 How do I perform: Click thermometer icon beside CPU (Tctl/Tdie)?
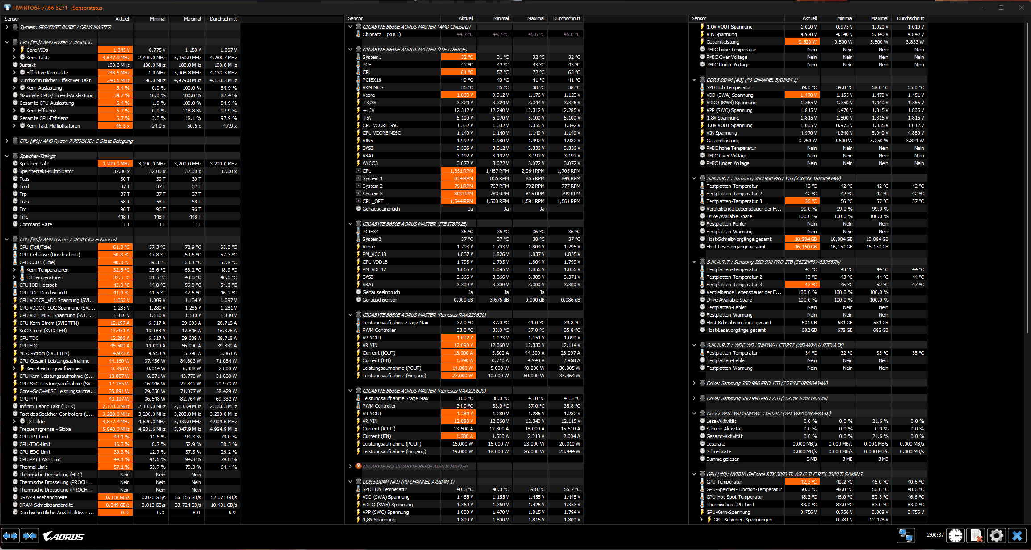(x=15, y=247)
